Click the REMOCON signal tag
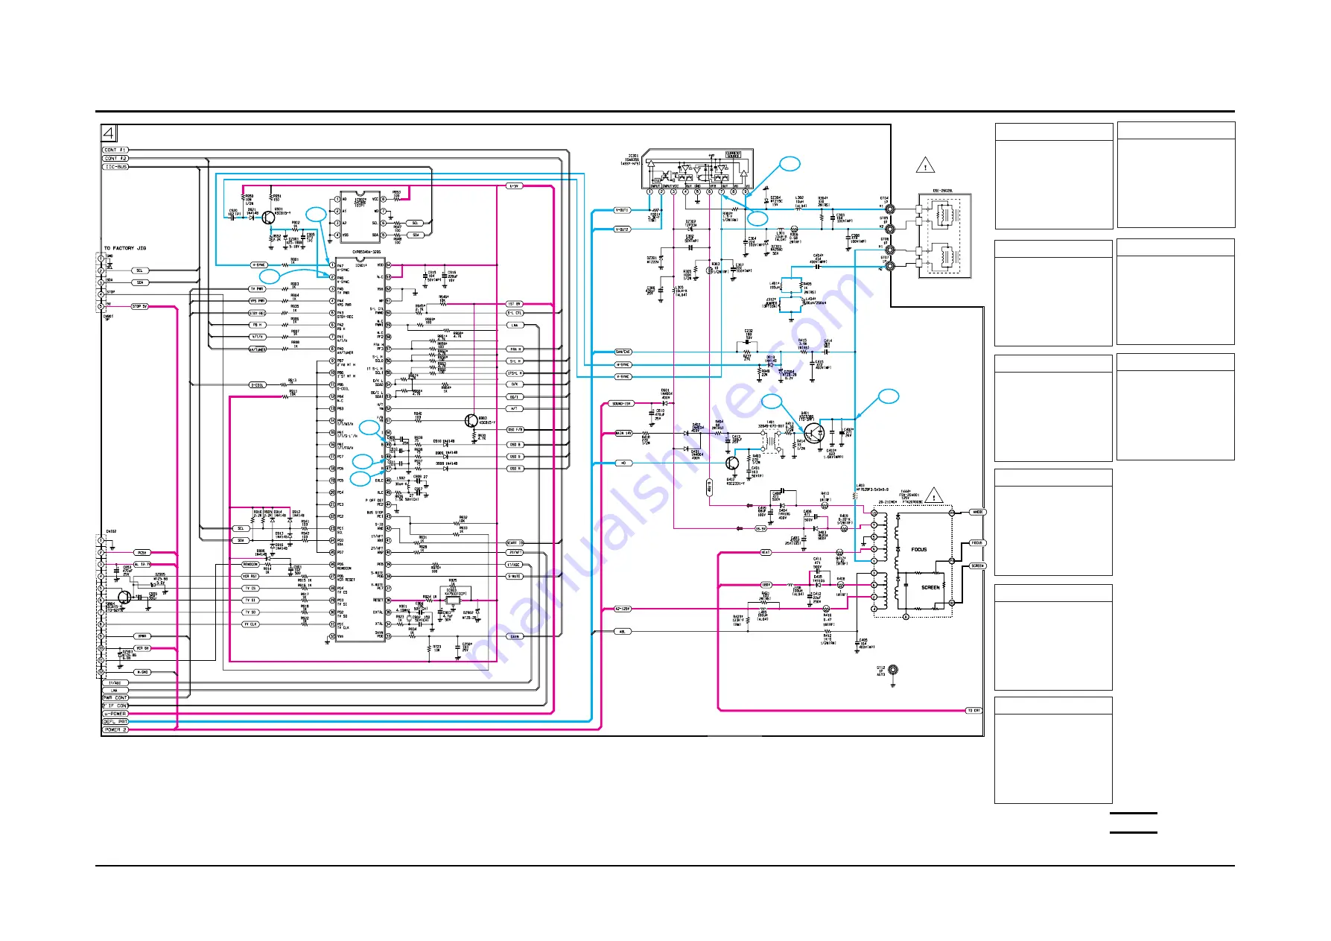 250,565
